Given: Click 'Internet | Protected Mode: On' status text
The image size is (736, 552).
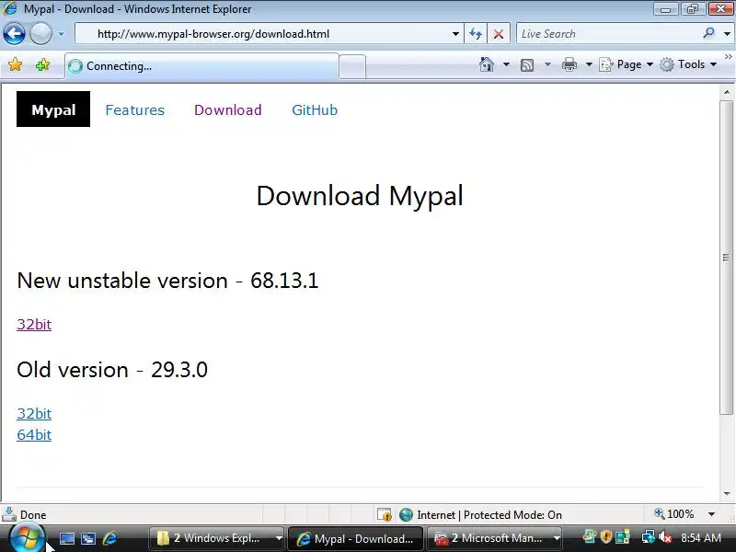Looking at the screenshot, I should 489,515.
